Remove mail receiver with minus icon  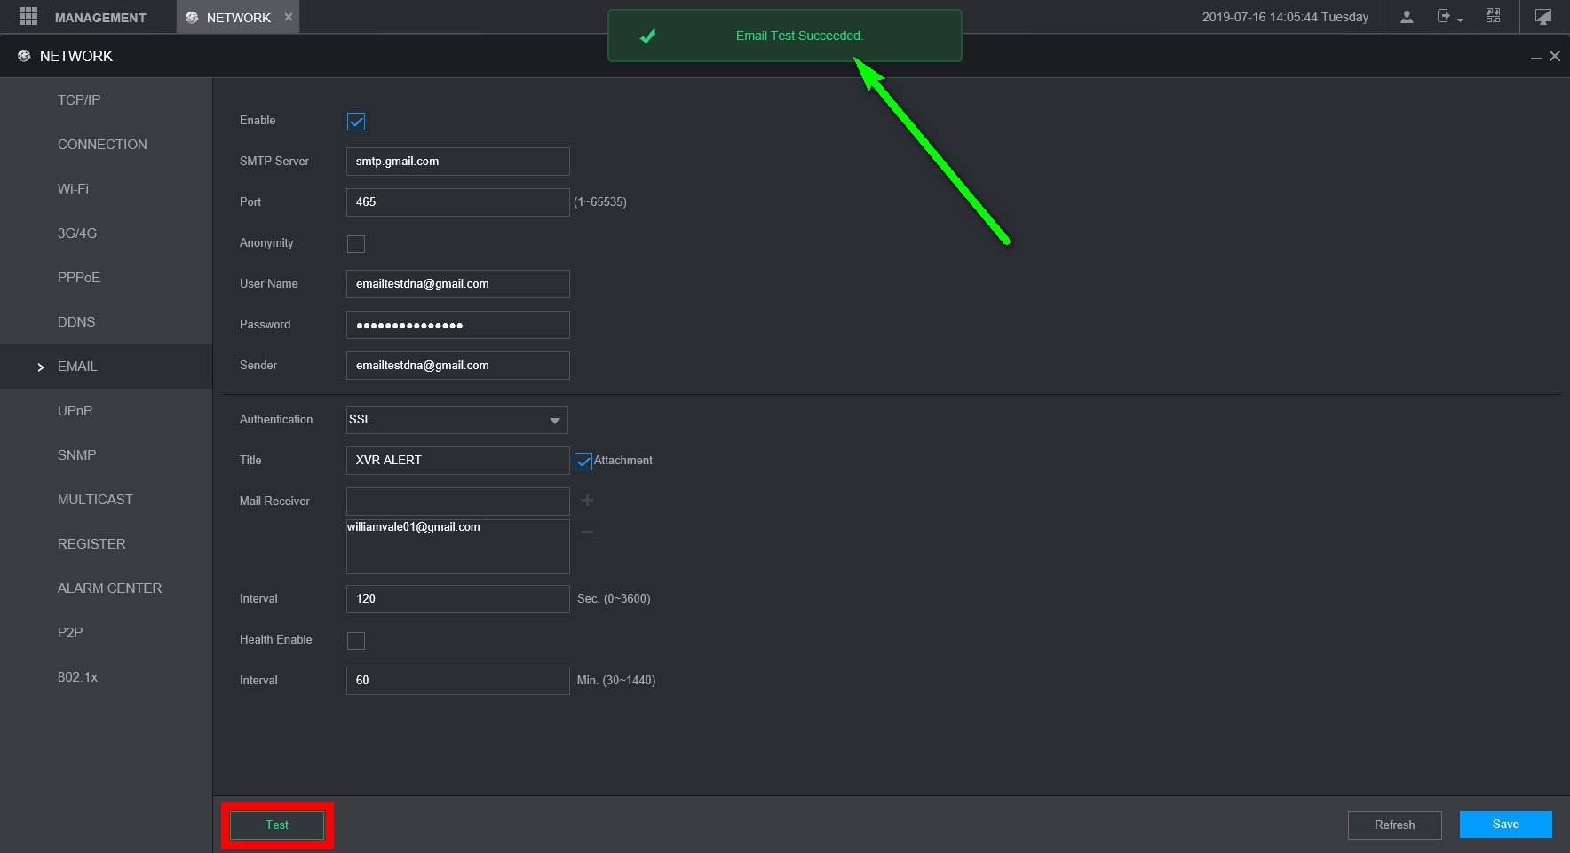(x=587, y=532)
